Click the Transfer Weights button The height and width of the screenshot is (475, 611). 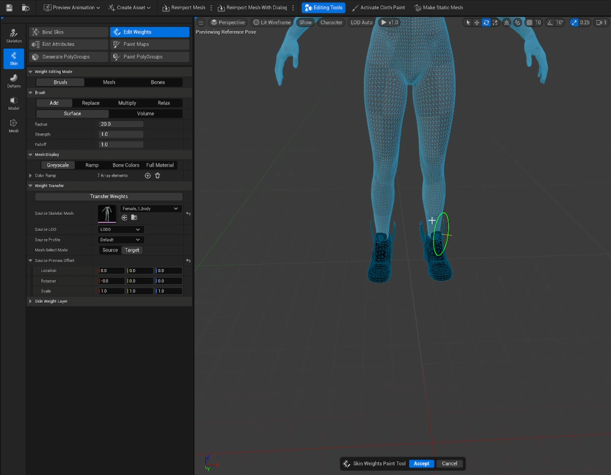pyautogui.click(x=109, y=196)
